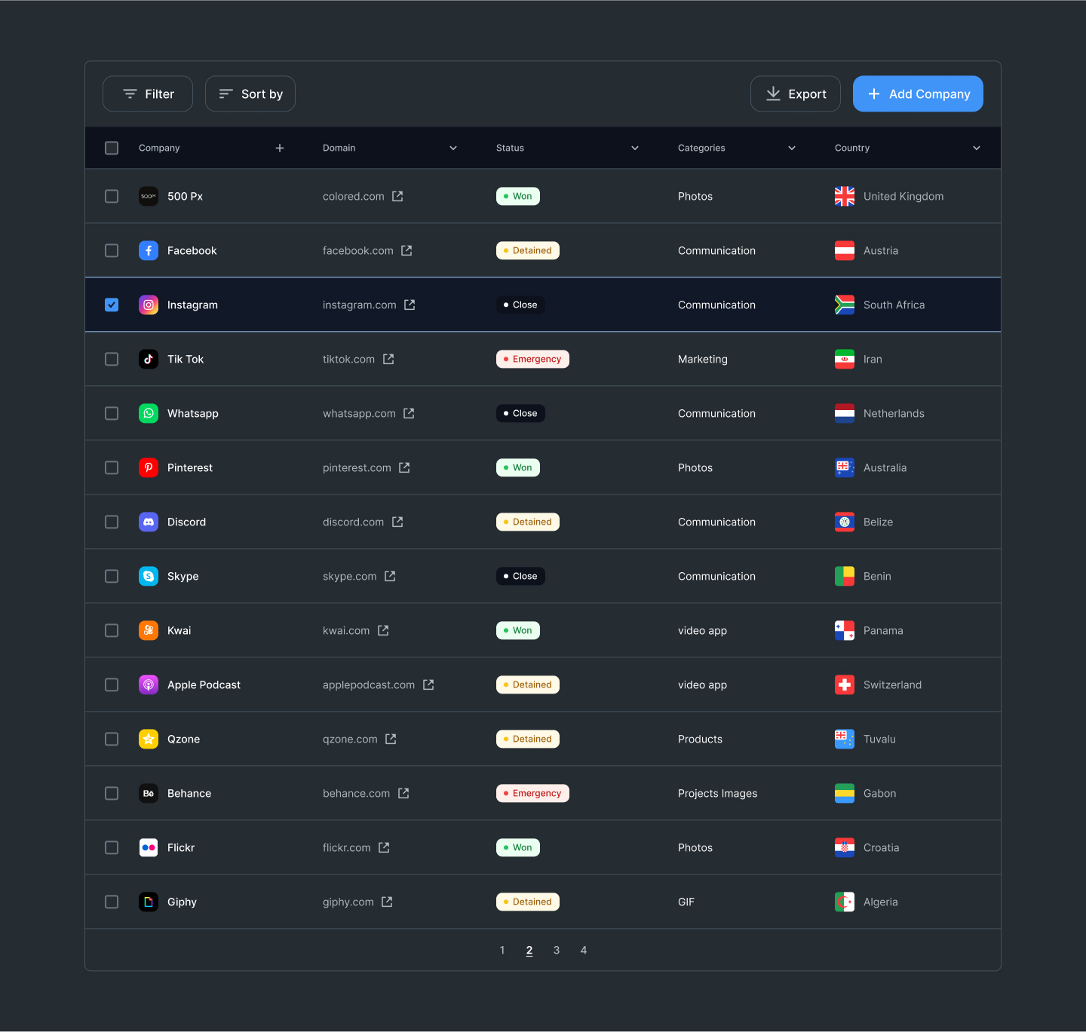Screen dimensions: 1086x1032
Task: Expand the Country column dropdown
Action: [x=977, y=148]
